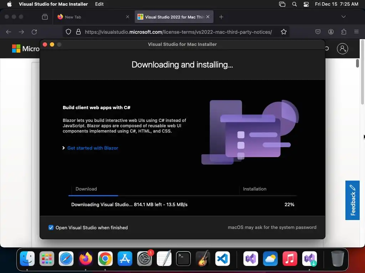Open the Edit menu
The height and width of the screenshot is (273, 365).
coord(99,4)
